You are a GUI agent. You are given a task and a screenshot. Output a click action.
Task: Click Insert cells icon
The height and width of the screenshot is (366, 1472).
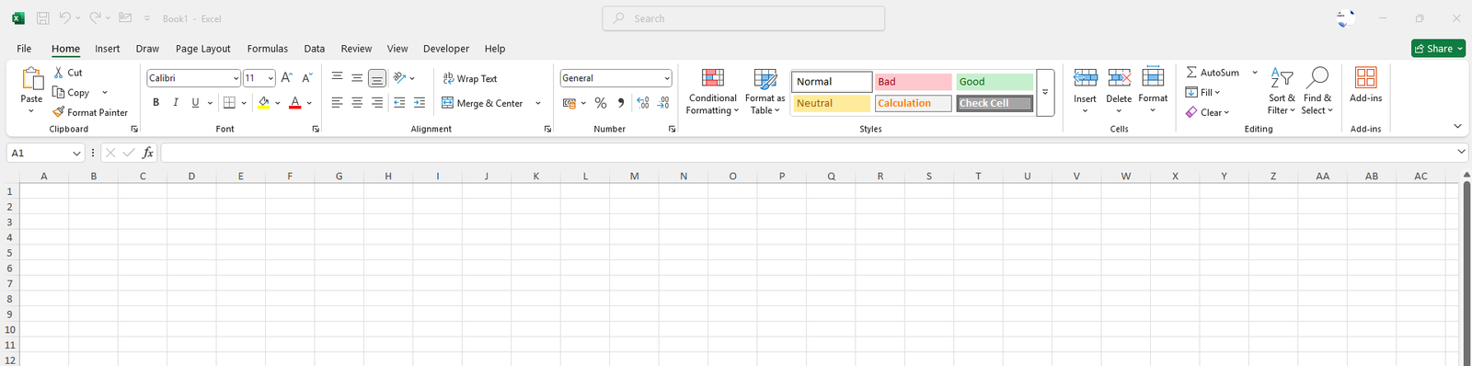[x=1086, y=78]
